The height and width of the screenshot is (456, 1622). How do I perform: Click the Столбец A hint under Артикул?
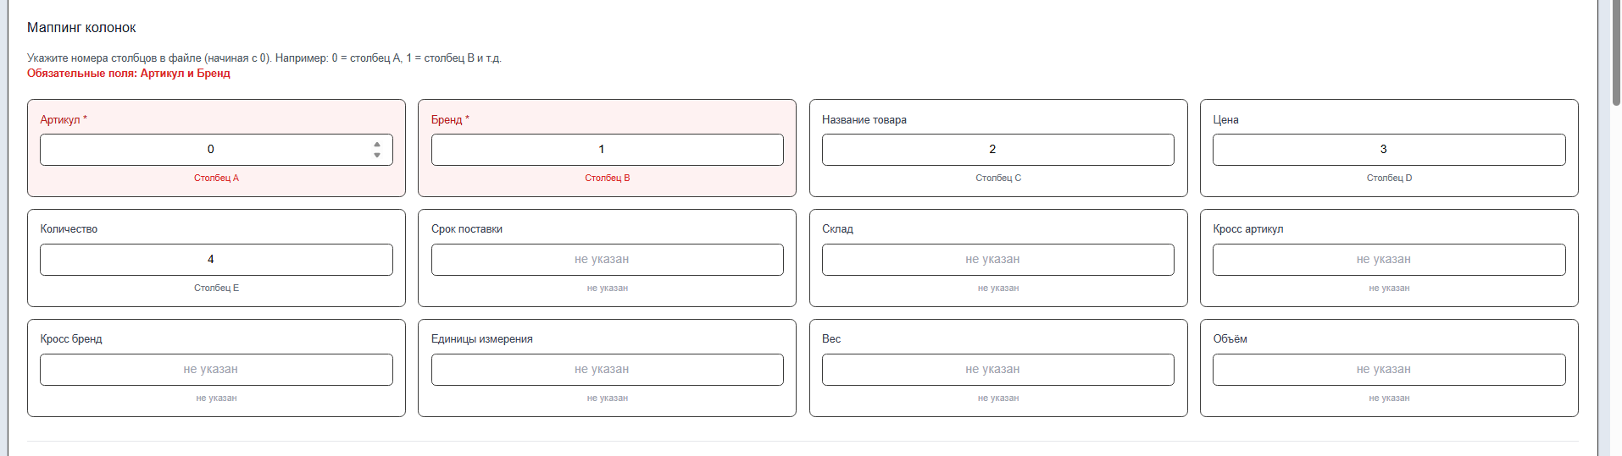point(216,179)
